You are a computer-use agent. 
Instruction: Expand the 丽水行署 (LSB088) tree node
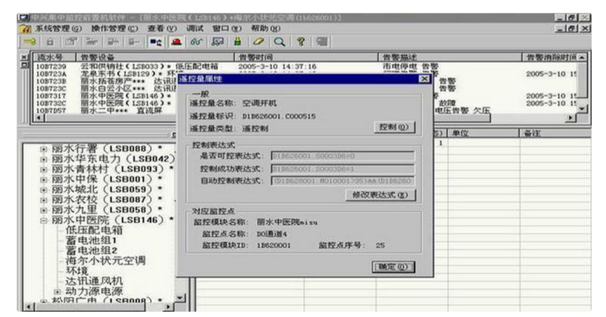click(x=43, y=148)
